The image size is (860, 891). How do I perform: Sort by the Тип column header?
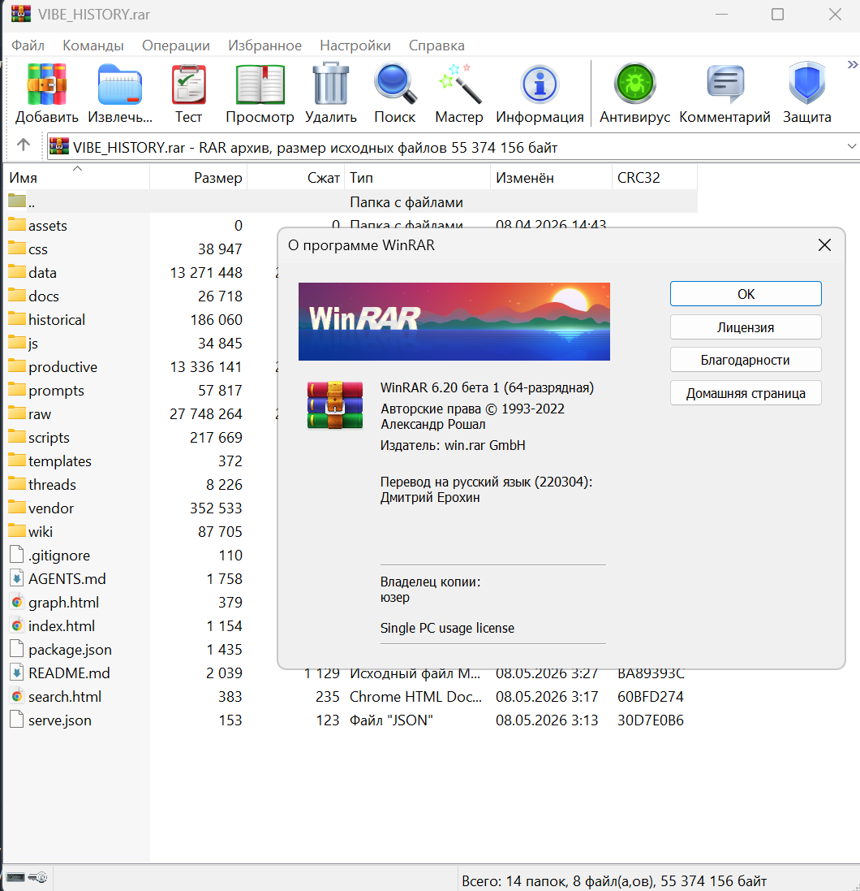[418, 177]
